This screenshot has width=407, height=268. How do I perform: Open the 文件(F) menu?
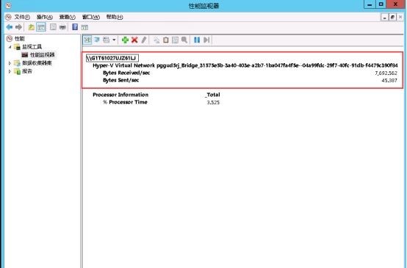[x=22, y=17]
